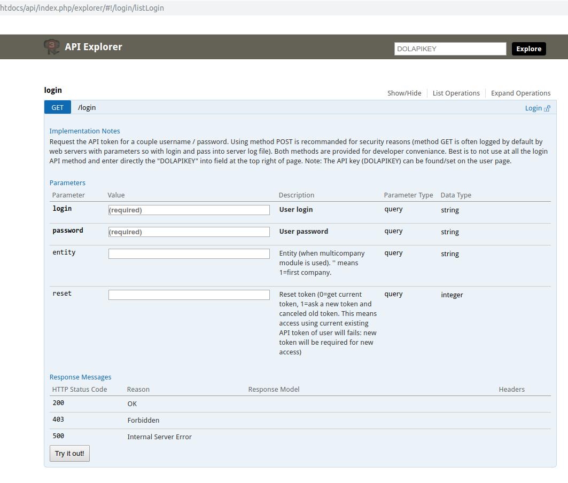Screen dimensions: 568x483
Task: Select Expand Operations link
Action: pos(520,93)
